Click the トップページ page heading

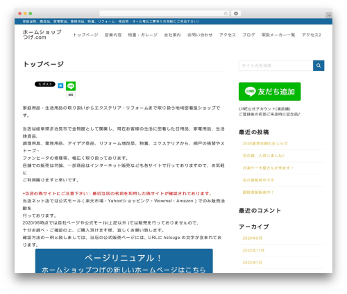pyautogui.click(x=43, y=64)
